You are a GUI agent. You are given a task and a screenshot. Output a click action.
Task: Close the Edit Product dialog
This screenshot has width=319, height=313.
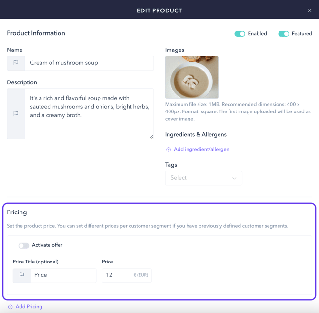click(x=309, y=10)
